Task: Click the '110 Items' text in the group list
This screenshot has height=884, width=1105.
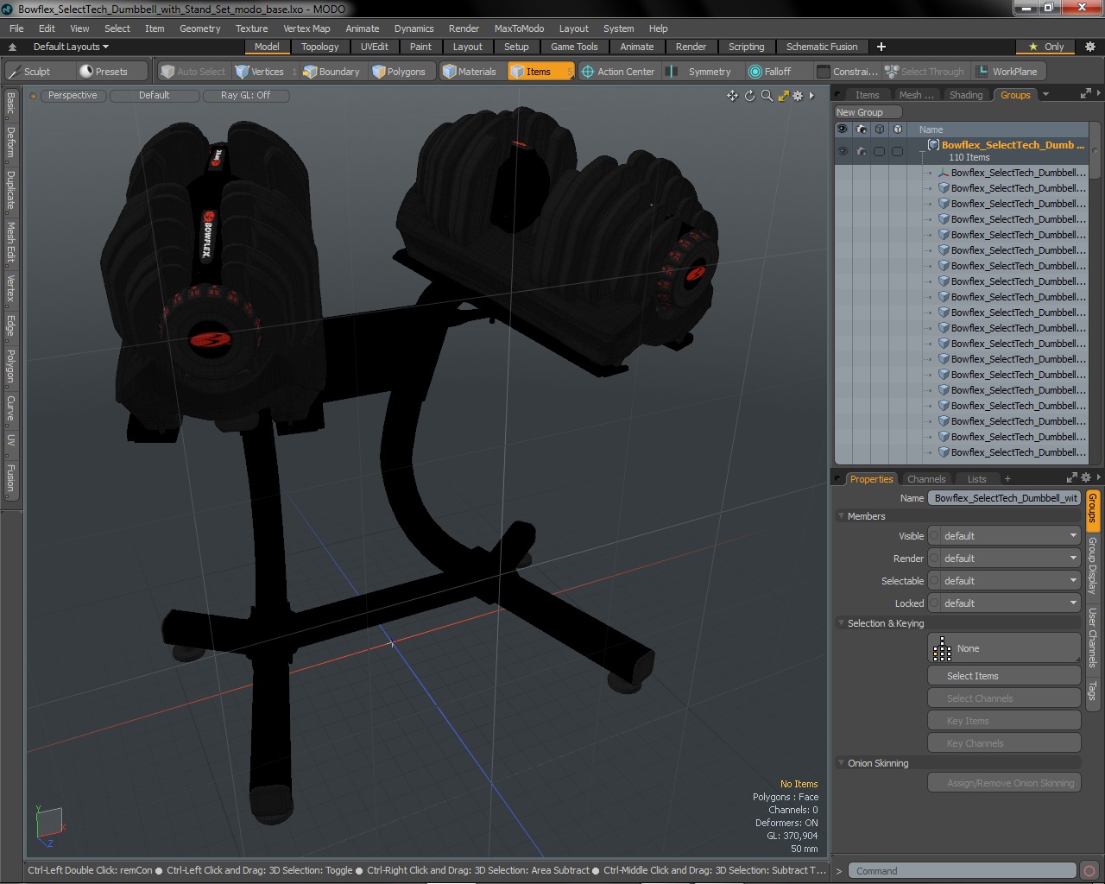Action: (969, 158)
